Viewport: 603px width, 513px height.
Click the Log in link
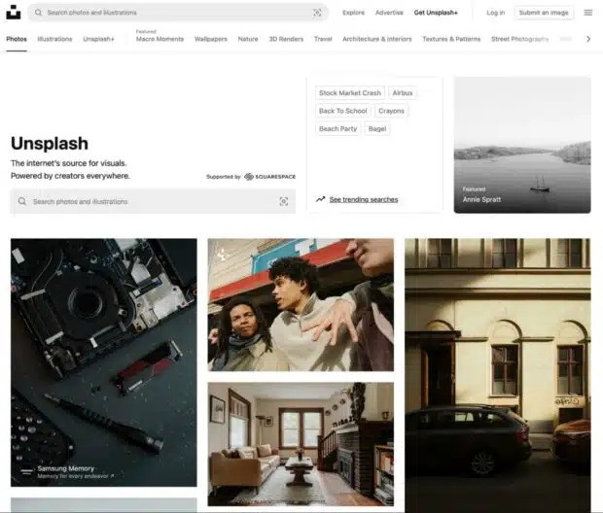click(496, 13)
